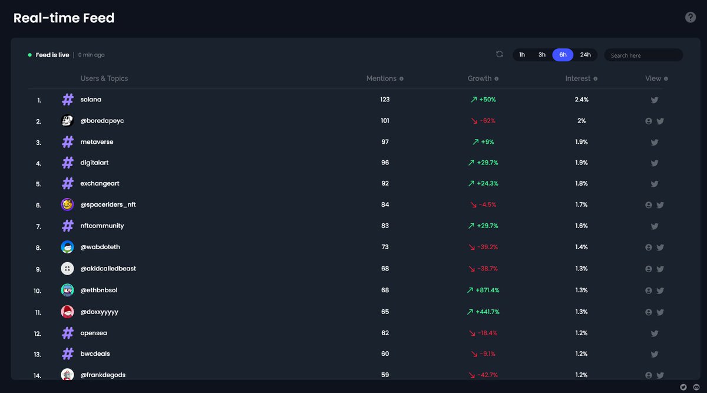Click the @ethbnbsol avatar
The width and height of the screenshot is (707, 393).
point(67,290)
